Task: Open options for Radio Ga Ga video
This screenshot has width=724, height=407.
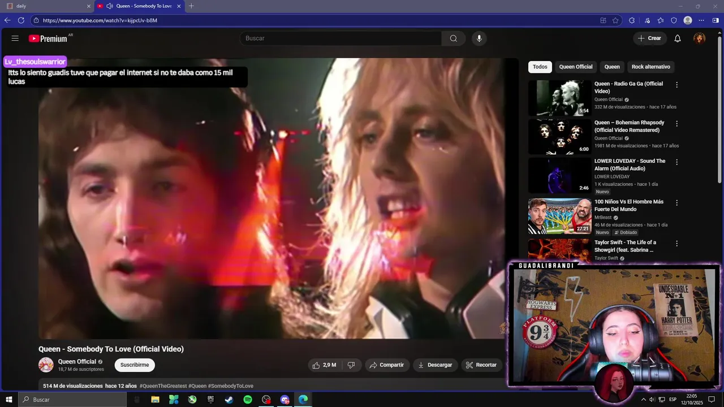Action: [676, 85]
